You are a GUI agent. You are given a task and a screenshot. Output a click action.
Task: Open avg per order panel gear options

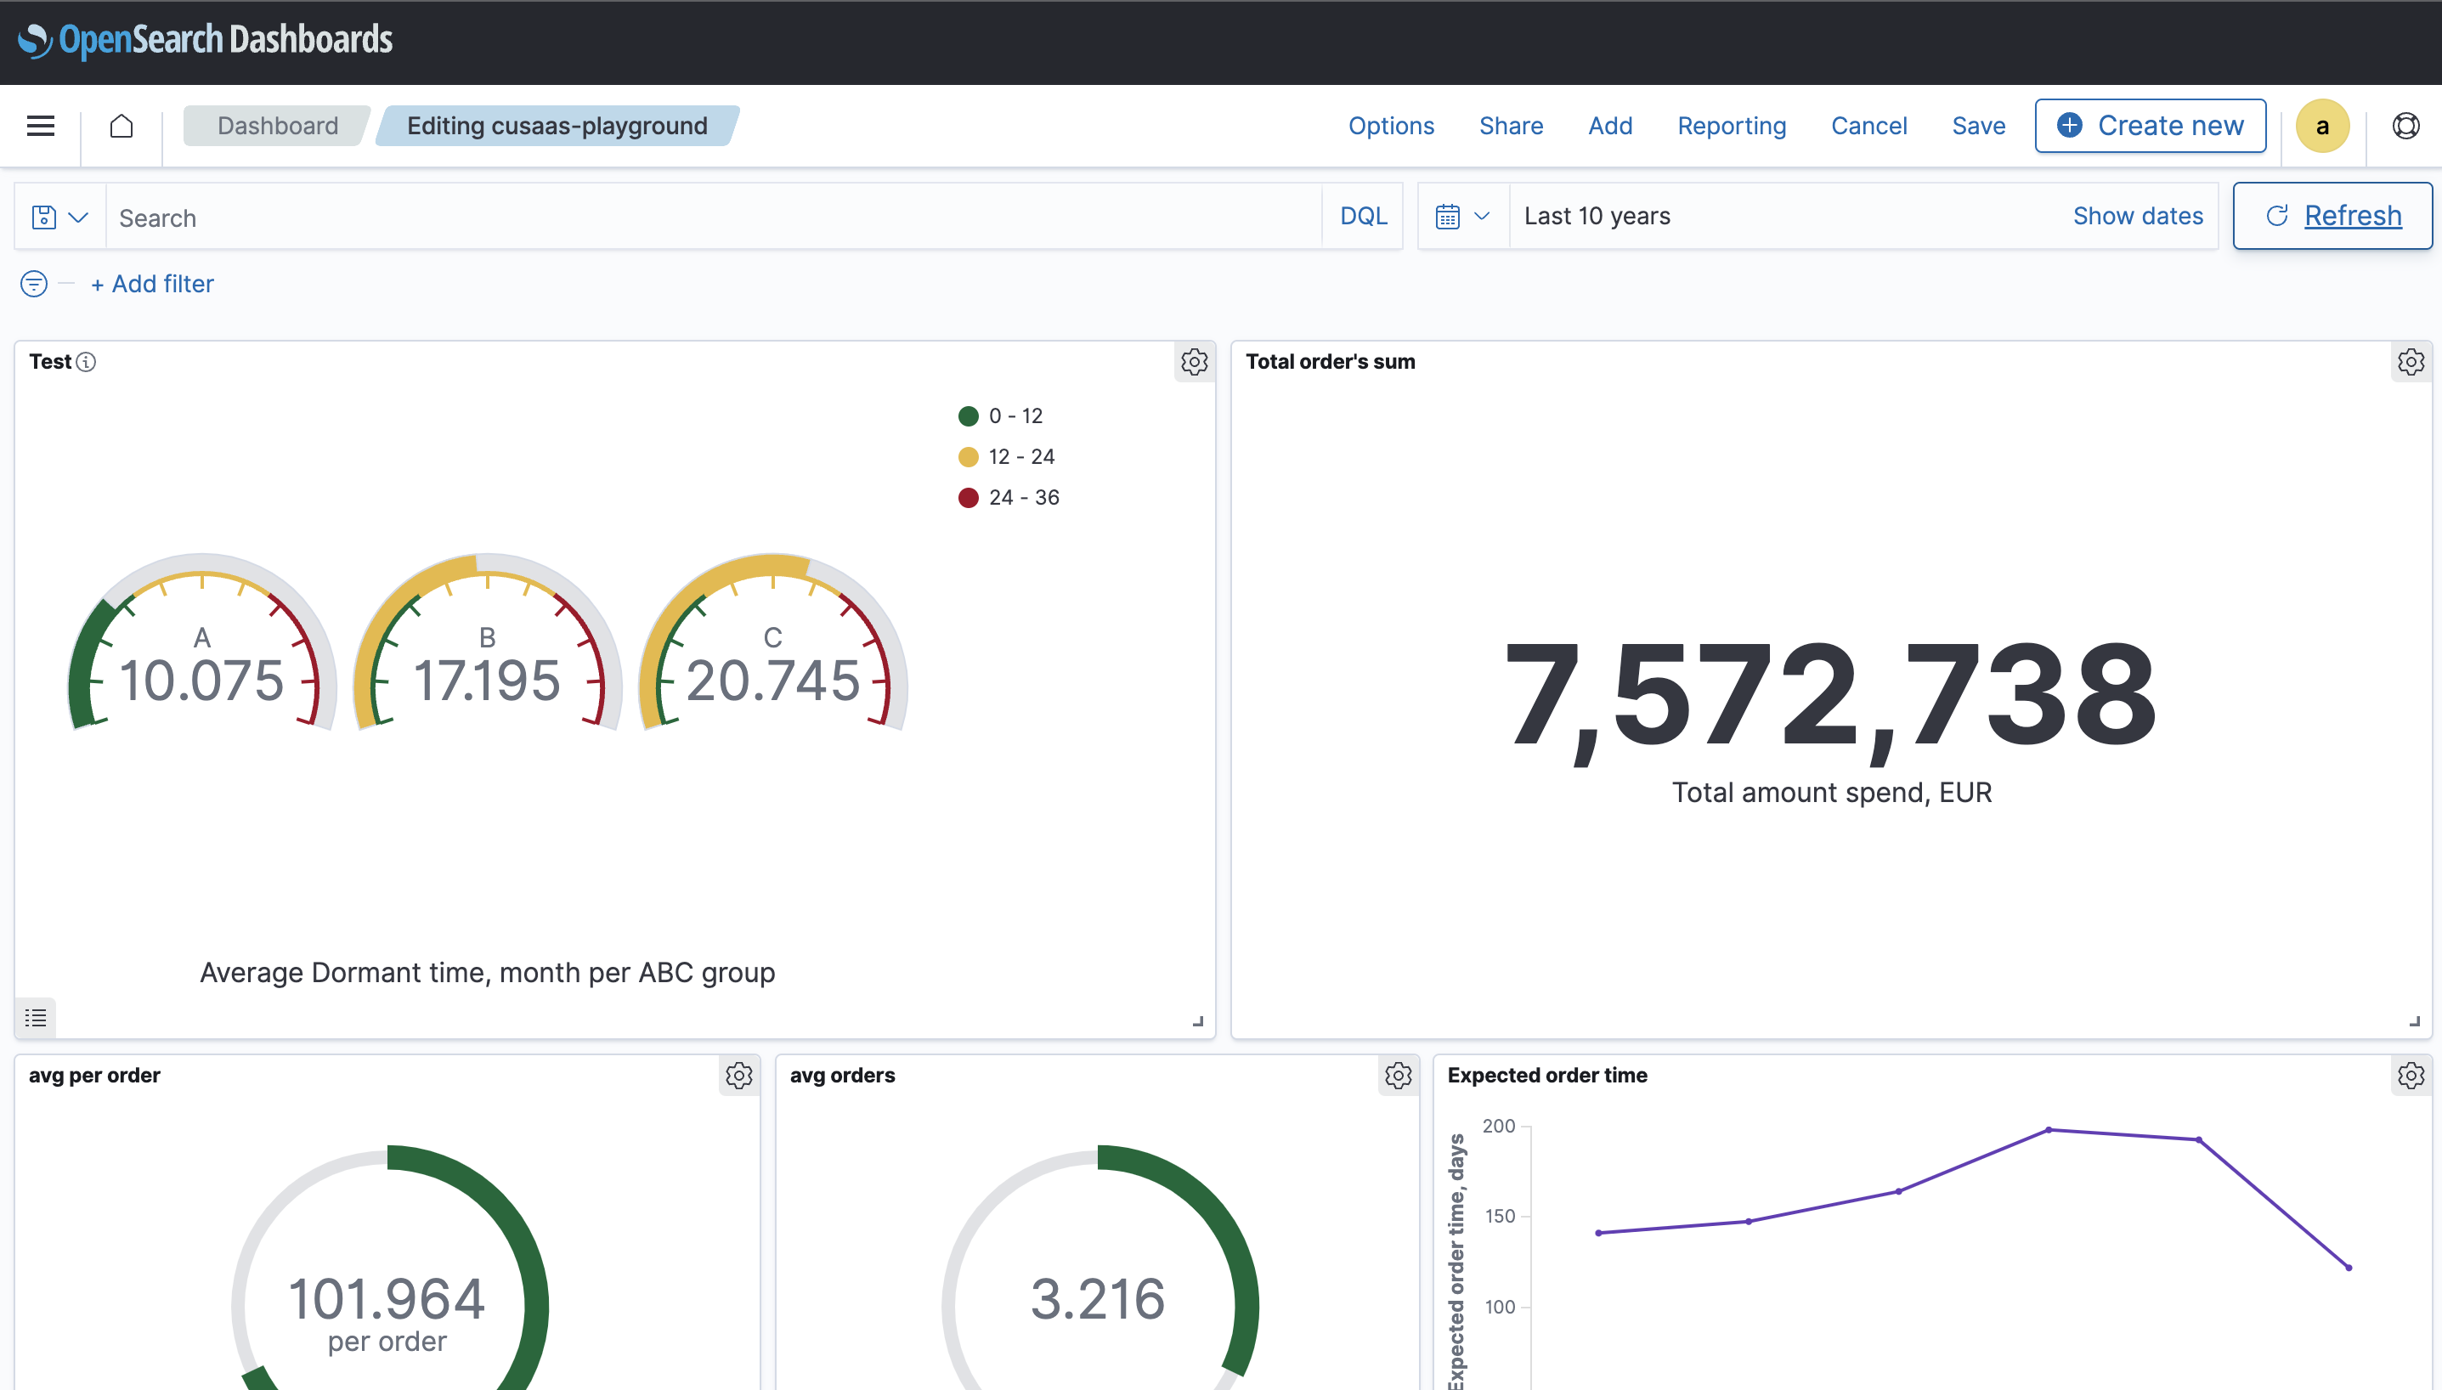[739, 1076]
